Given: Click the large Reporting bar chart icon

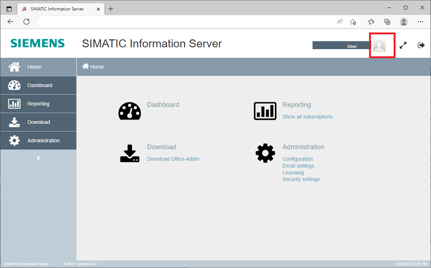Looking at the screenshot, I should point(265,111).
